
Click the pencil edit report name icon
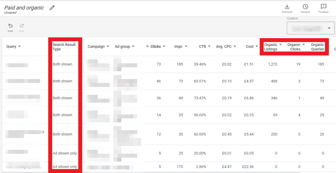coord(52,8)
